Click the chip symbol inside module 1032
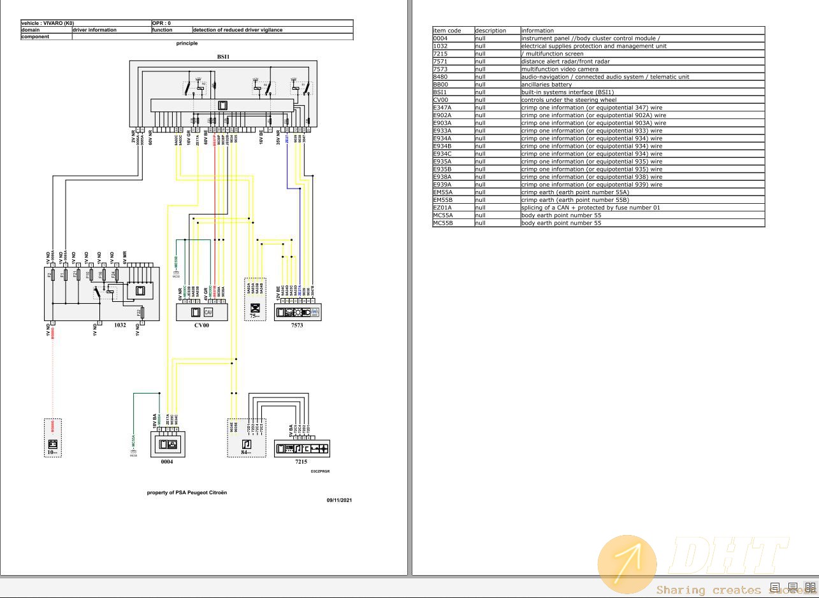This screenshot has height=598, width=819. pos(140,290)
